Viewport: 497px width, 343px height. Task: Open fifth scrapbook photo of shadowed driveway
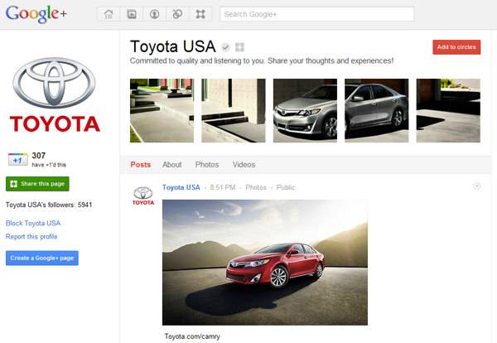click(448, 111)
